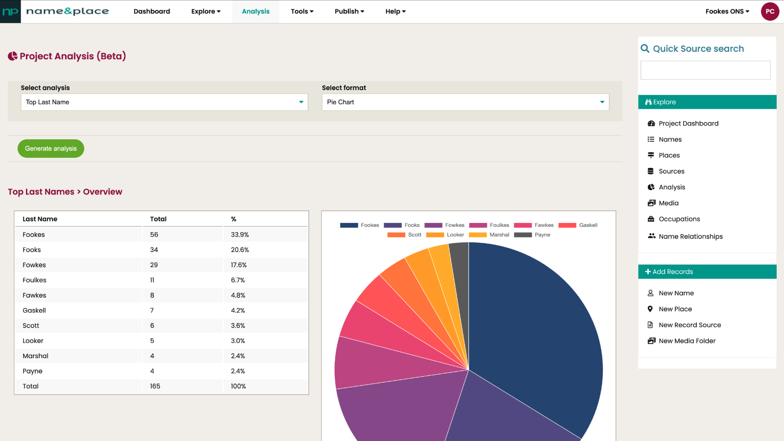Click the Places signpost icon

click(651, 155)
